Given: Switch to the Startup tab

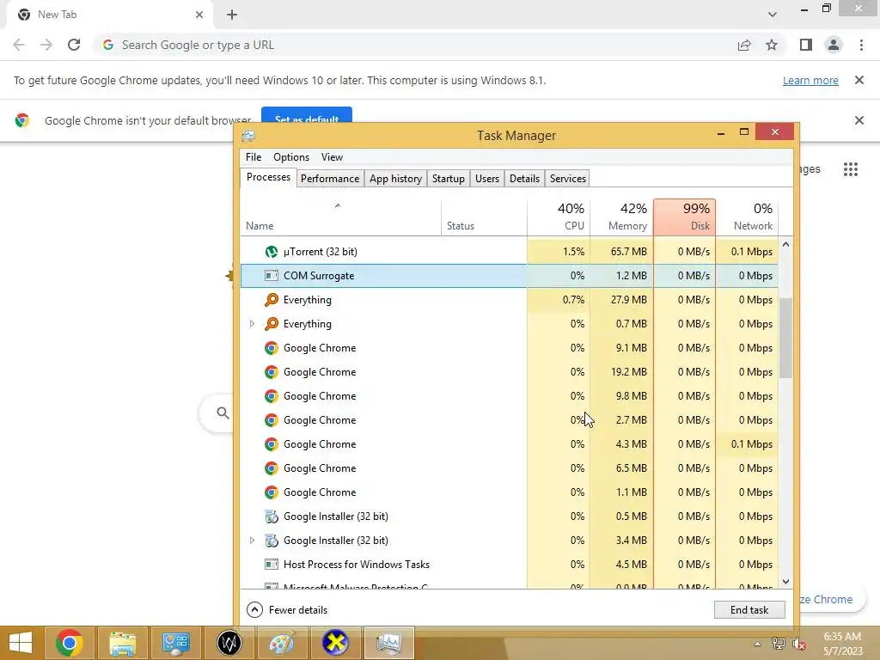Looking at the screenshot, I should (449, 179).
